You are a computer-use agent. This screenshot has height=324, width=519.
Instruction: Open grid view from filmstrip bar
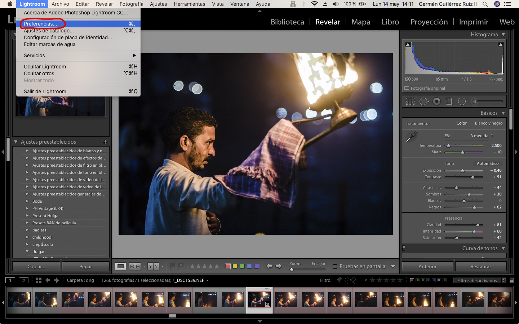point(39,280)
